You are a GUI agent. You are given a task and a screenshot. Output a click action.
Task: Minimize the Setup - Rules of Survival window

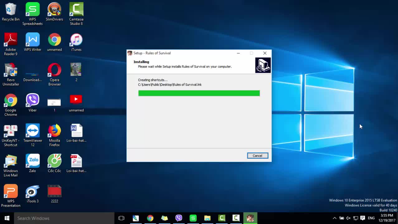[238, 53]
